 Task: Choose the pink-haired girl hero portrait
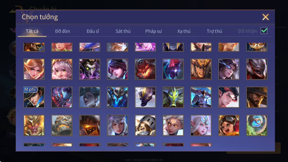[x=62, y=69]
